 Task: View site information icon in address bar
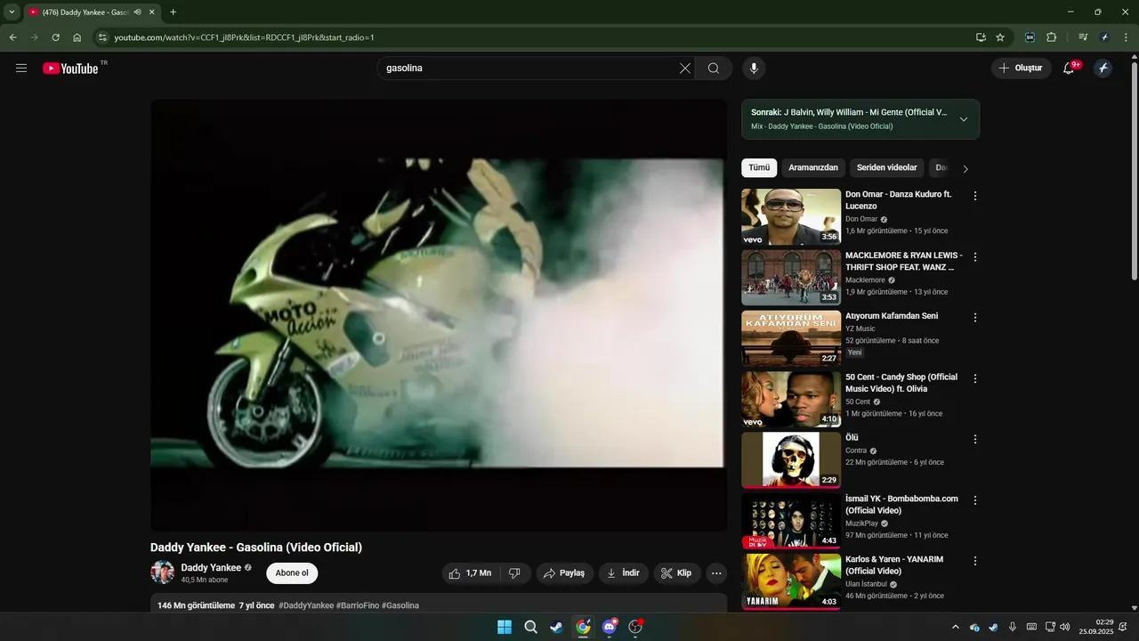pyautogui.click(x=102, y=37)
